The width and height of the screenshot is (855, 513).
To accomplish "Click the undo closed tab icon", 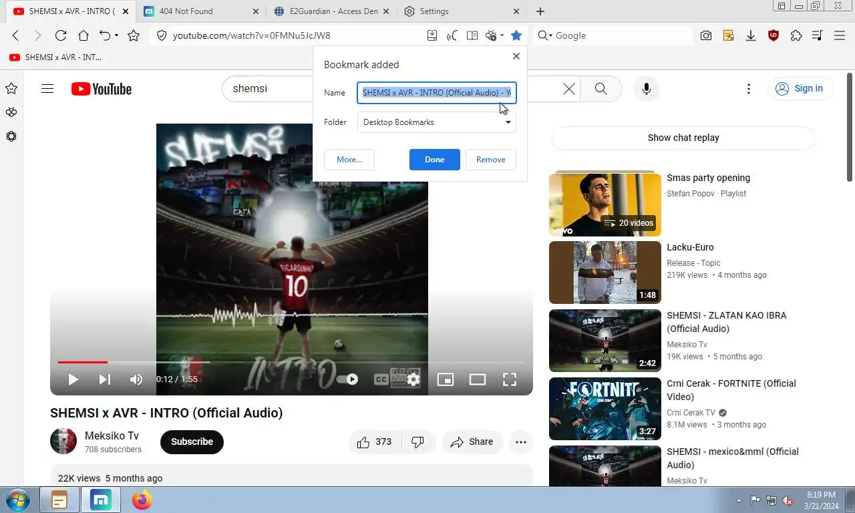I will [x=104, y=36].
